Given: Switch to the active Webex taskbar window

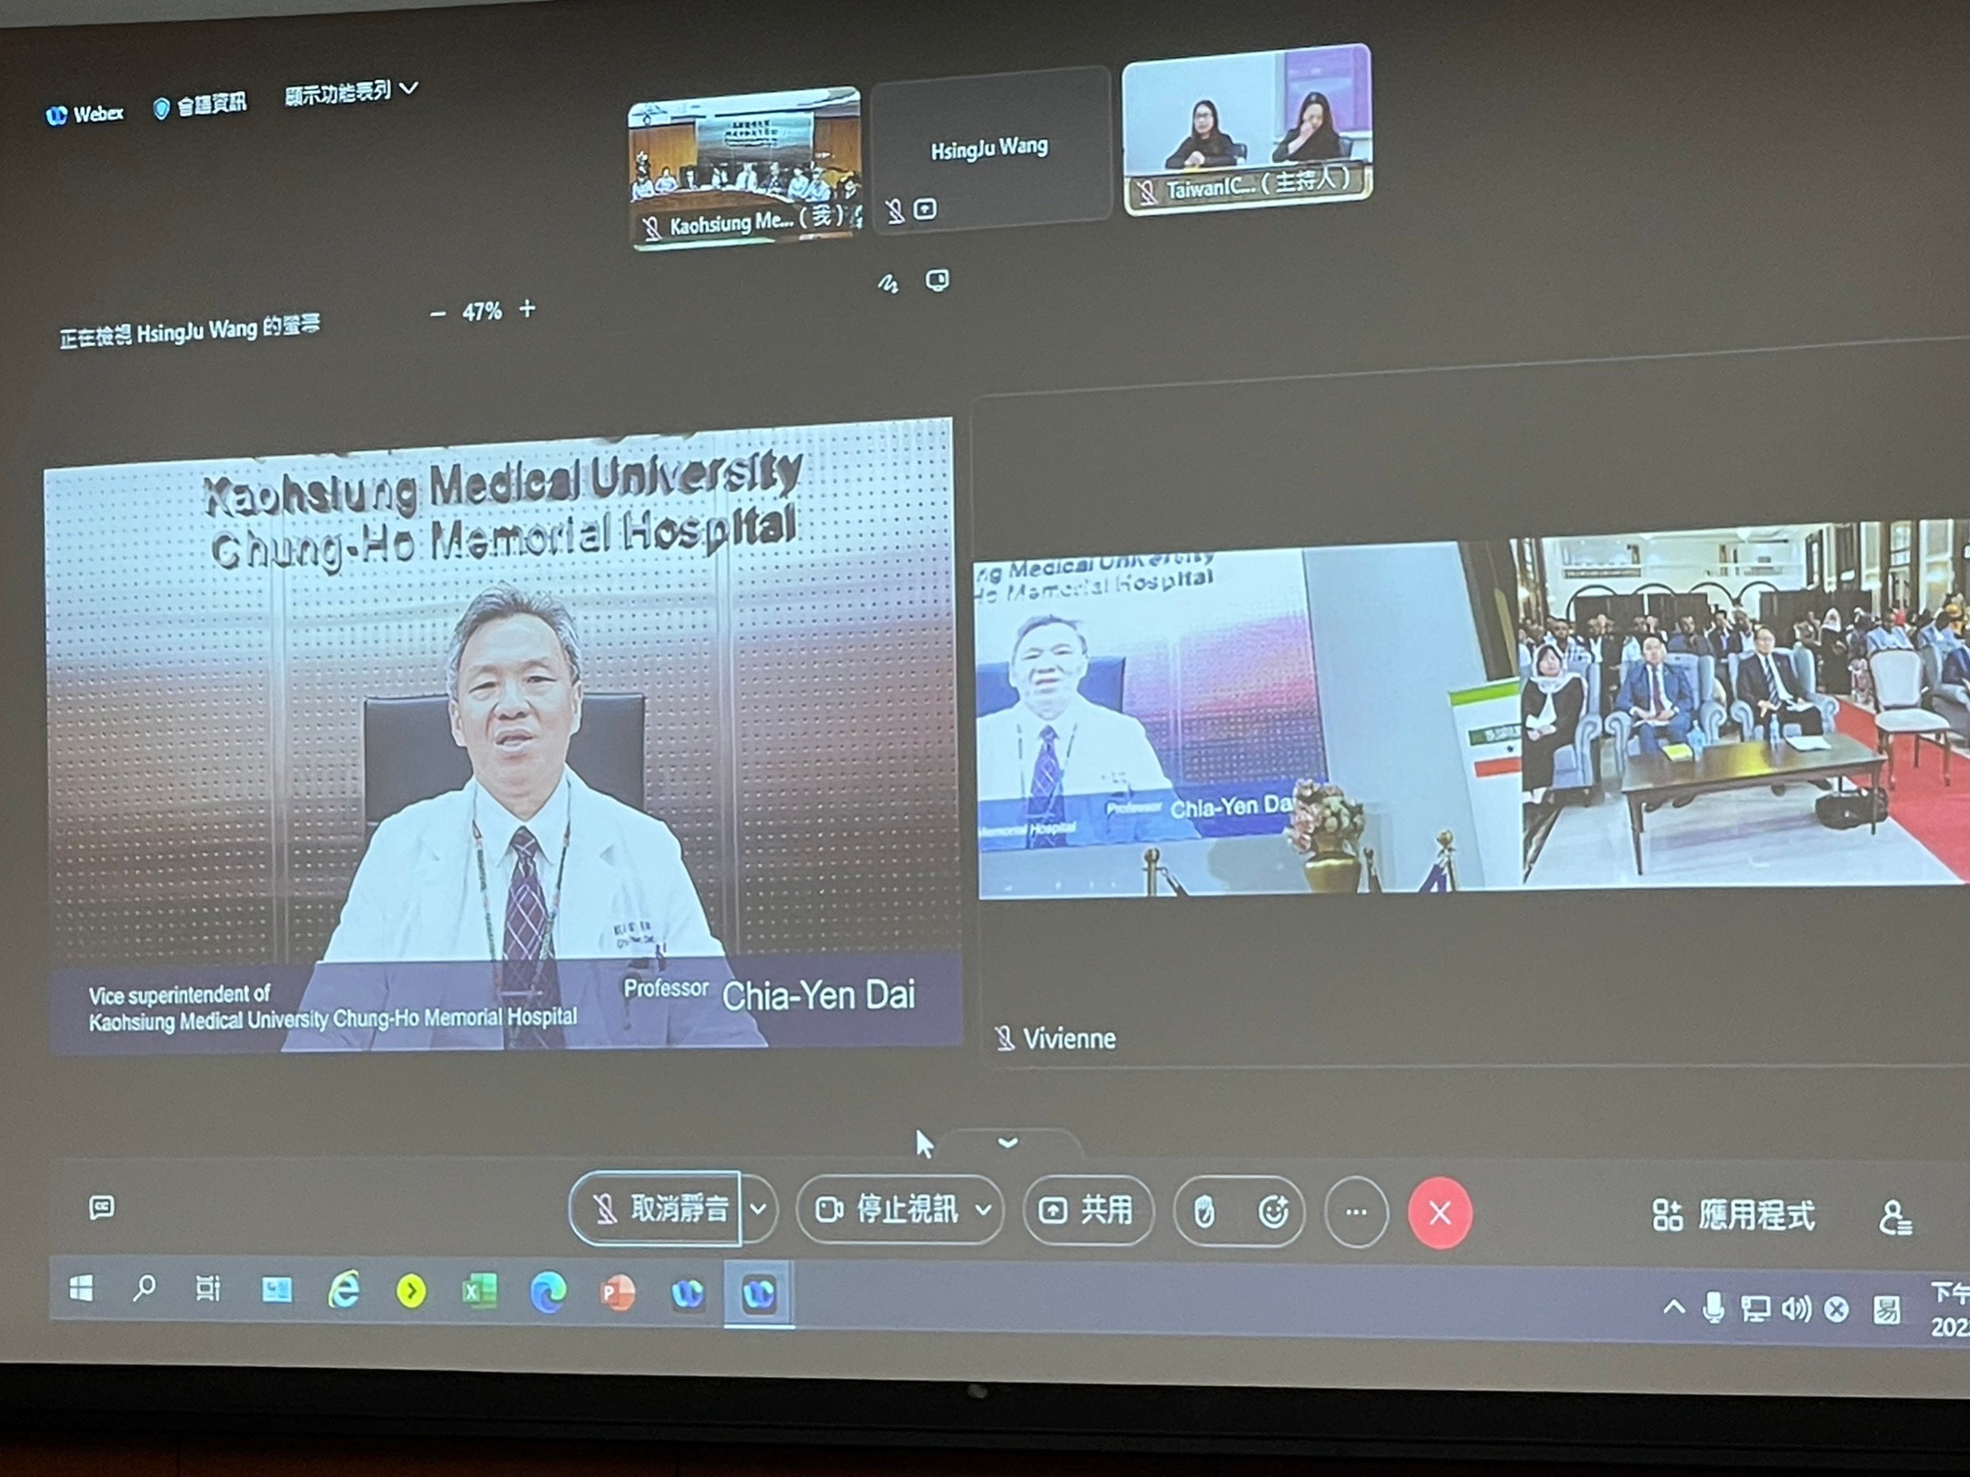Looking at the screenshot, I should pos(759,1294).
